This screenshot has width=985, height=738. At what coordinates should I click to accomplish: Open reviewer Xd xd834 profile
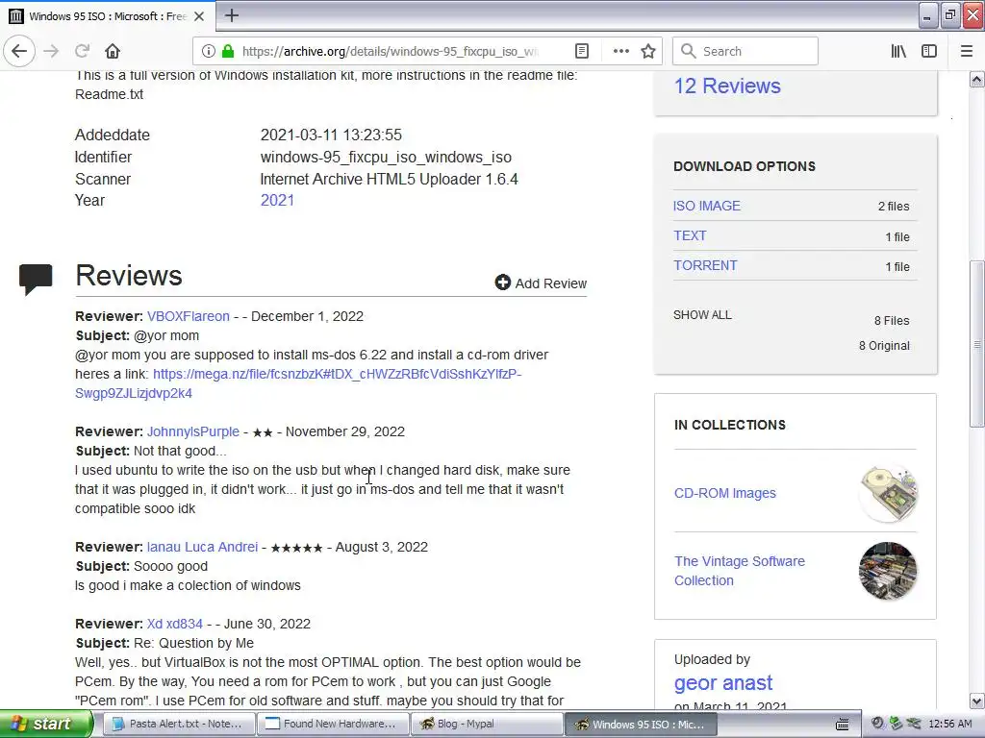[x=175, y=624]
